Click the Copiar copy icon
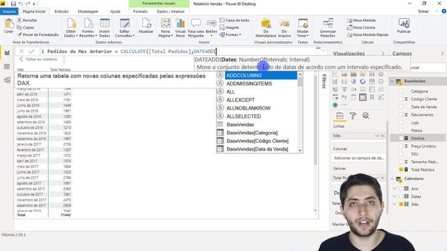This screenshot has width=447, height=251. coord(20,27)
